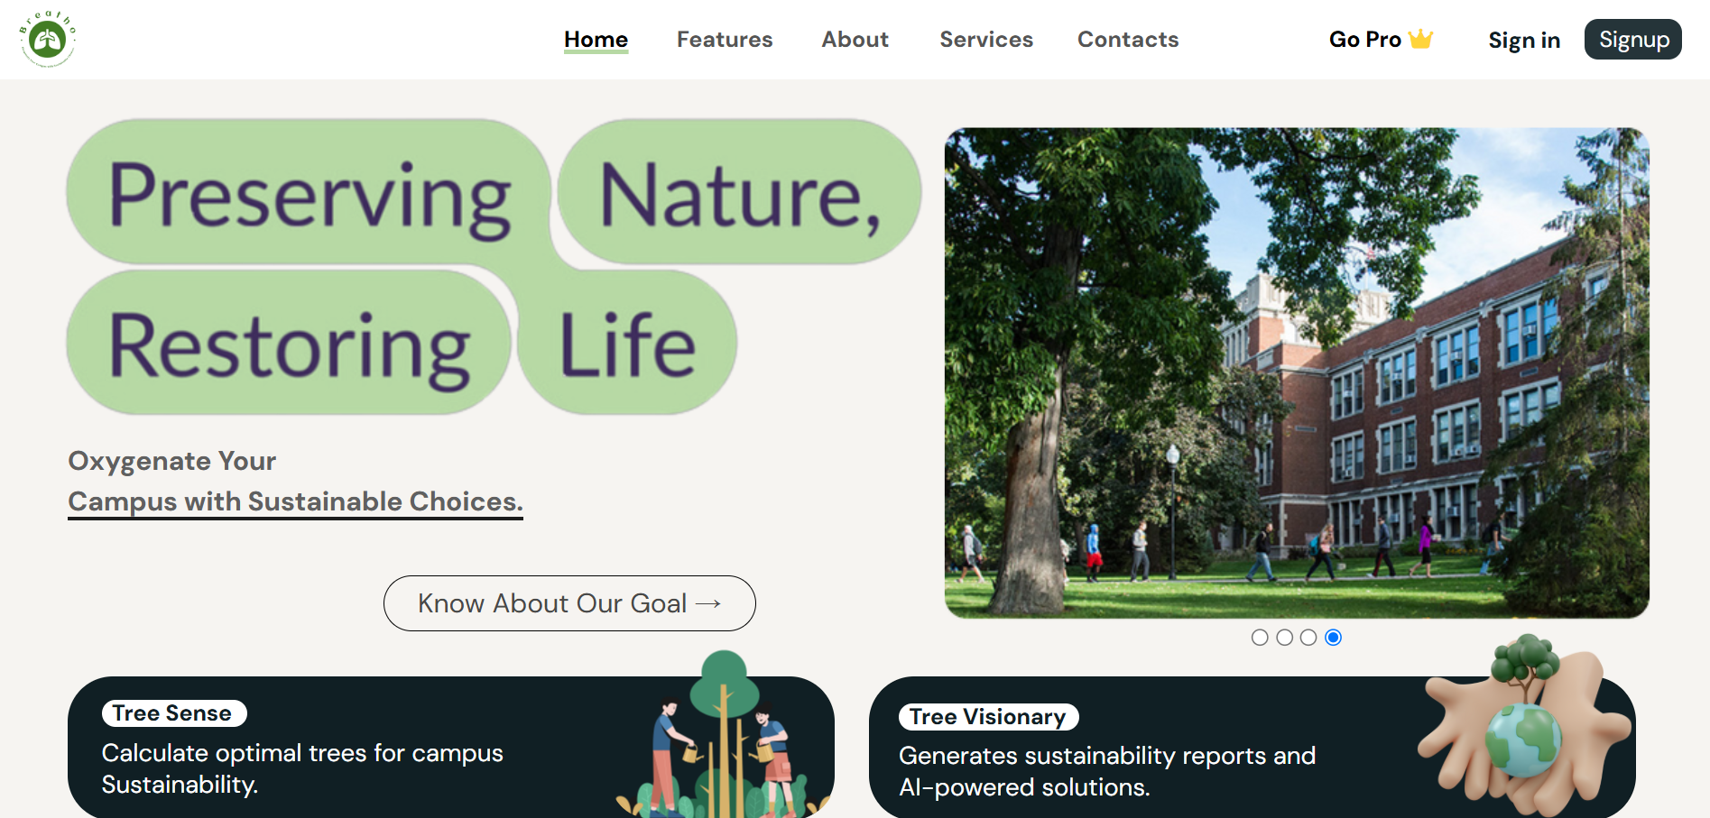Click the arrow in Know About Our Goal
The height and width of the screenshot is (818, 1710).
point(708,603)
